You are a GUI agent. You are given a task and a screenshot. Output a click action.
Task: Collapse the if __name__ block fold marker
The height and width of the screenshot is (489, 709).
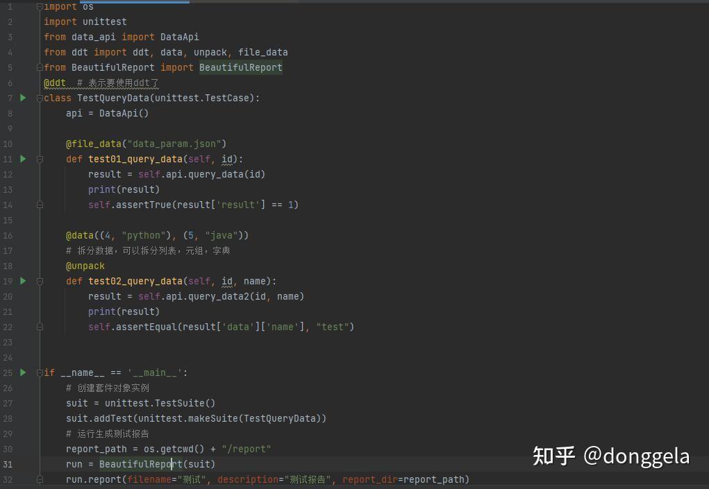click(x=40, y=373)
